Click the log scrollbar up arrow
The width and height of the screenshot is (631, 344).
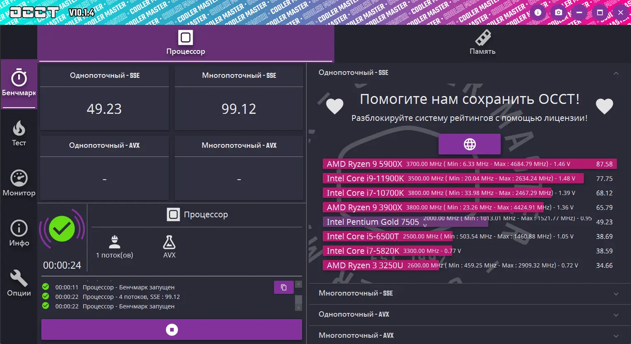coord(298,284)
